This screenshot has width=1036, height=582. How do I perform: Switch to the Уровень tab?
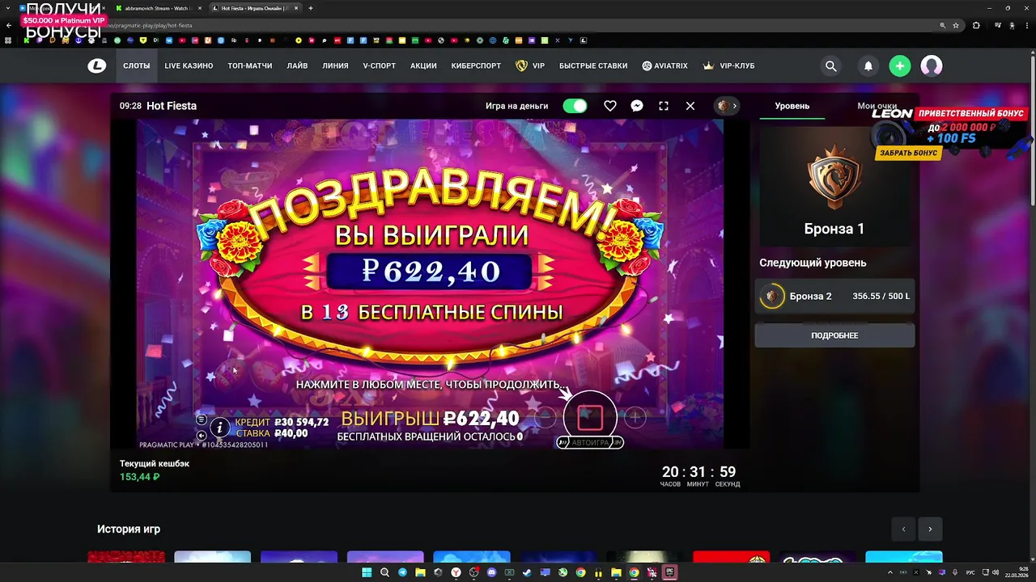(x=792, y=106)
